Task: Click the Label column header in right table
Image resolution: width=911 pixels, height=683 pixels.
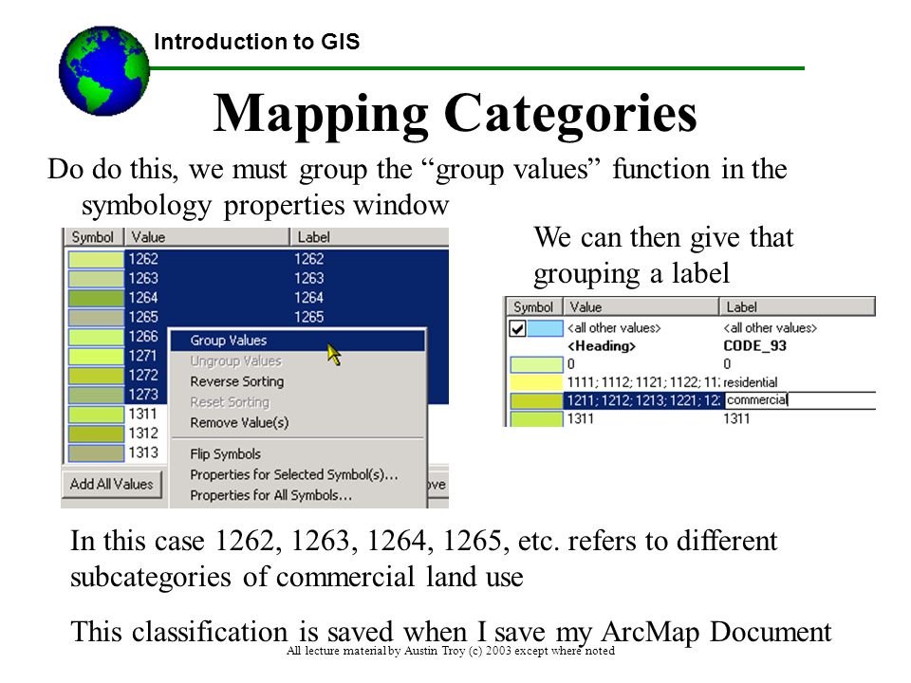Action: (x=797, y=306)
